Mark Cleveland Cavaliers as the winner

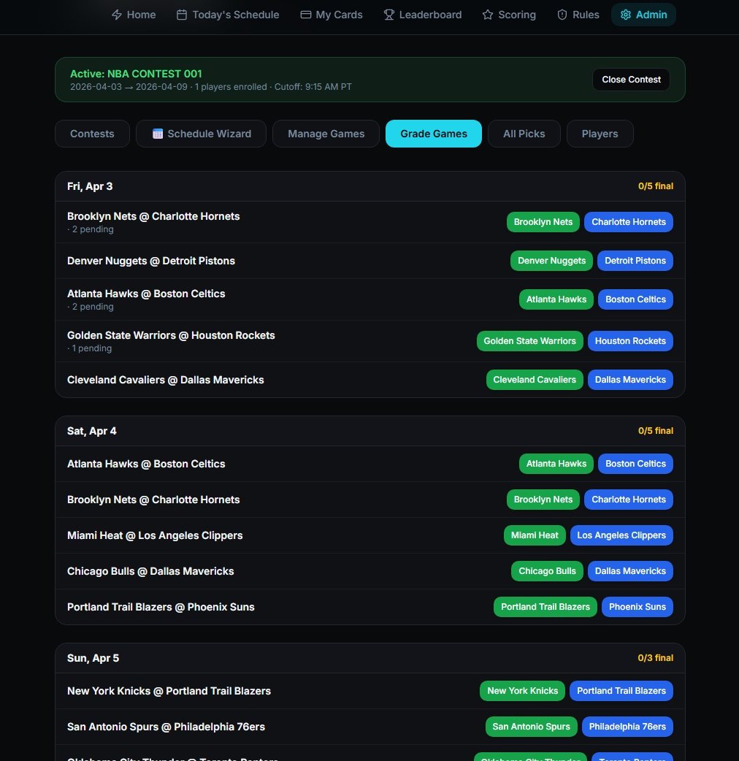pyautogui.click(x=534, y=380)
